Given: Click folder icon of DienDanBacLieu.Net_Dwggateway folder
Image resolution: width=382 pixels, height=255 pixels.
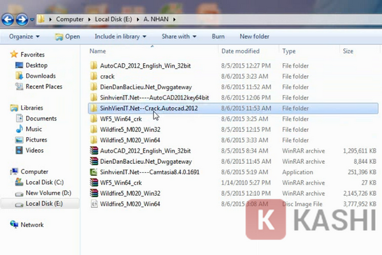Looking at the screenshot, I should (x=94, y=87).
